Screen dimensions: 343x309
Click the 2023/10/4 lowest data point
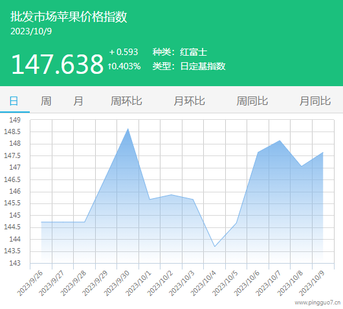[215, 247]
